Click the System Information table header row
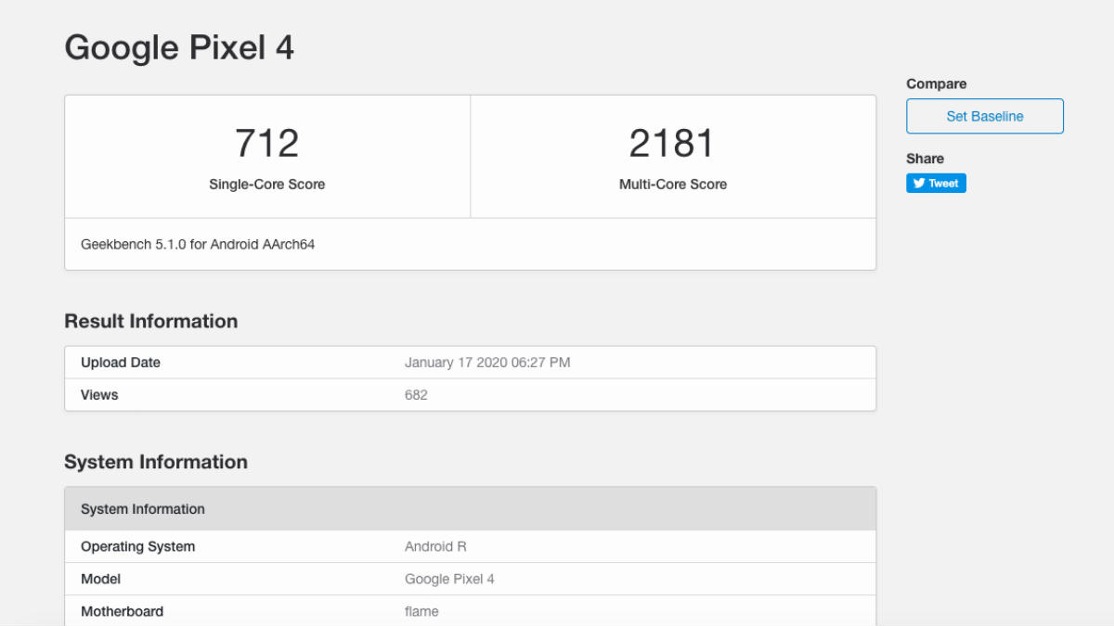 point(470,509)
